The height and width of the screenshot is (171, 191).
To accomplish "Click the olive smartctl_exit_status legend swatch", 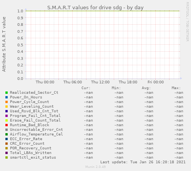I will point(7,157).
